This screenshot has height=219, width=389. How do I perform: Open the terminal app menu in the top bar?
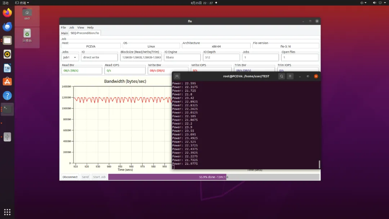tap(22, 3)
